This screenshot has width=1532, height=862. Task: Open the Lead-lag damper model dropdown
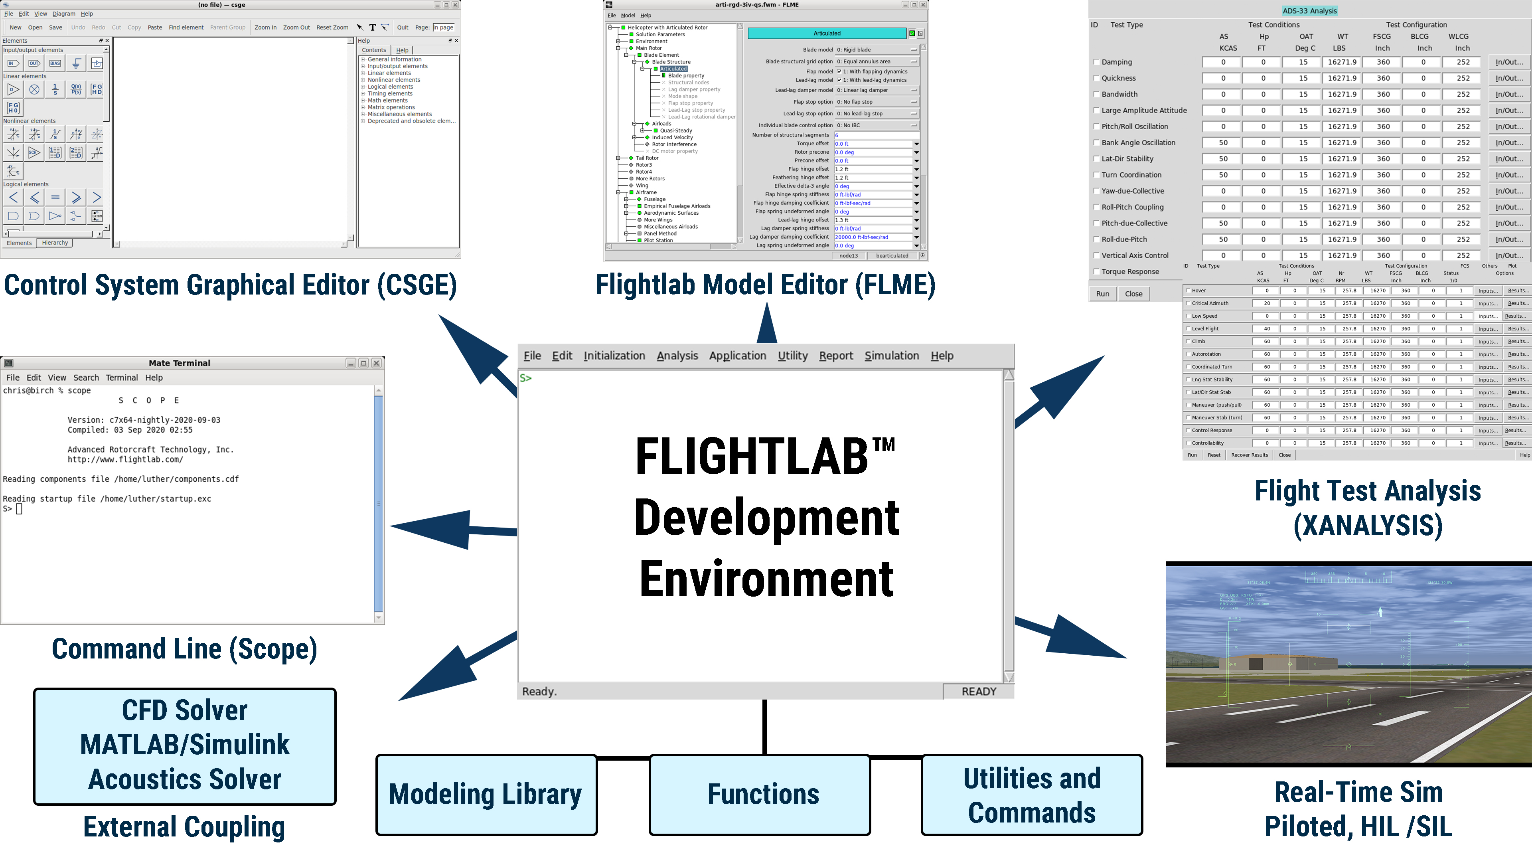click(877, 91)
